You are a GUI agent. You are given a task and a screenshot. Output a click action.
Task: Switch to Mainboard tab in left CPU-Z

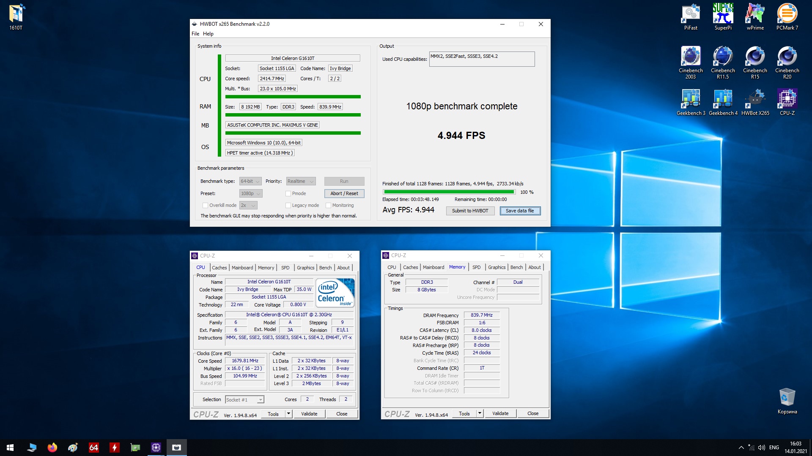click(242, 268)
